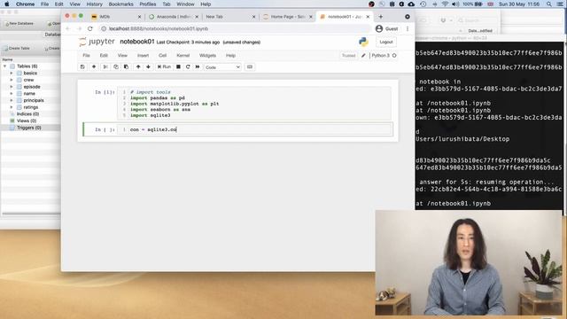This screenshot has height=319, width=567.
Task: Select Views (0) in database tree
Action: click(x=27, y=121)
